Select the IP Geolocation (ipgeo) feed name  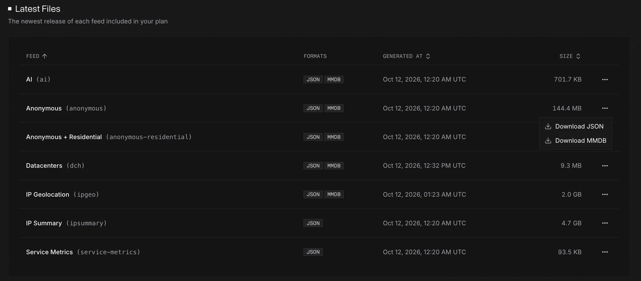pos(62,195)
